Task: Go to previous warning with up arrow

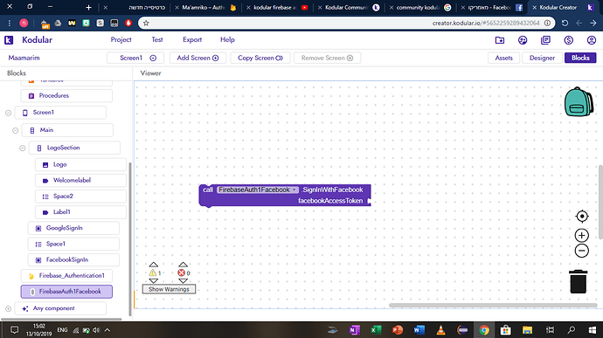Action: point(154,265)
